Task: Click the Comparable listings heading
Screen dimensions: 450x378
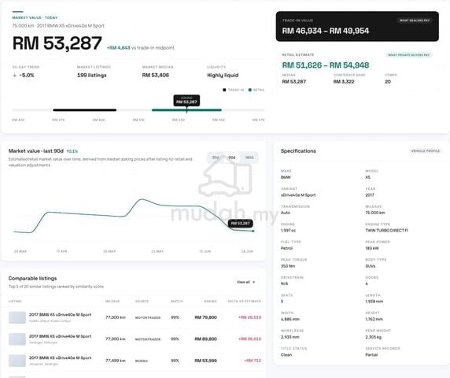Action: click(32, 278)
